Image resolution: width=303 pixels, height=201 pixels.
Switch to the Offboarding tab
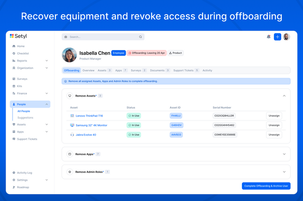[71, 70]
